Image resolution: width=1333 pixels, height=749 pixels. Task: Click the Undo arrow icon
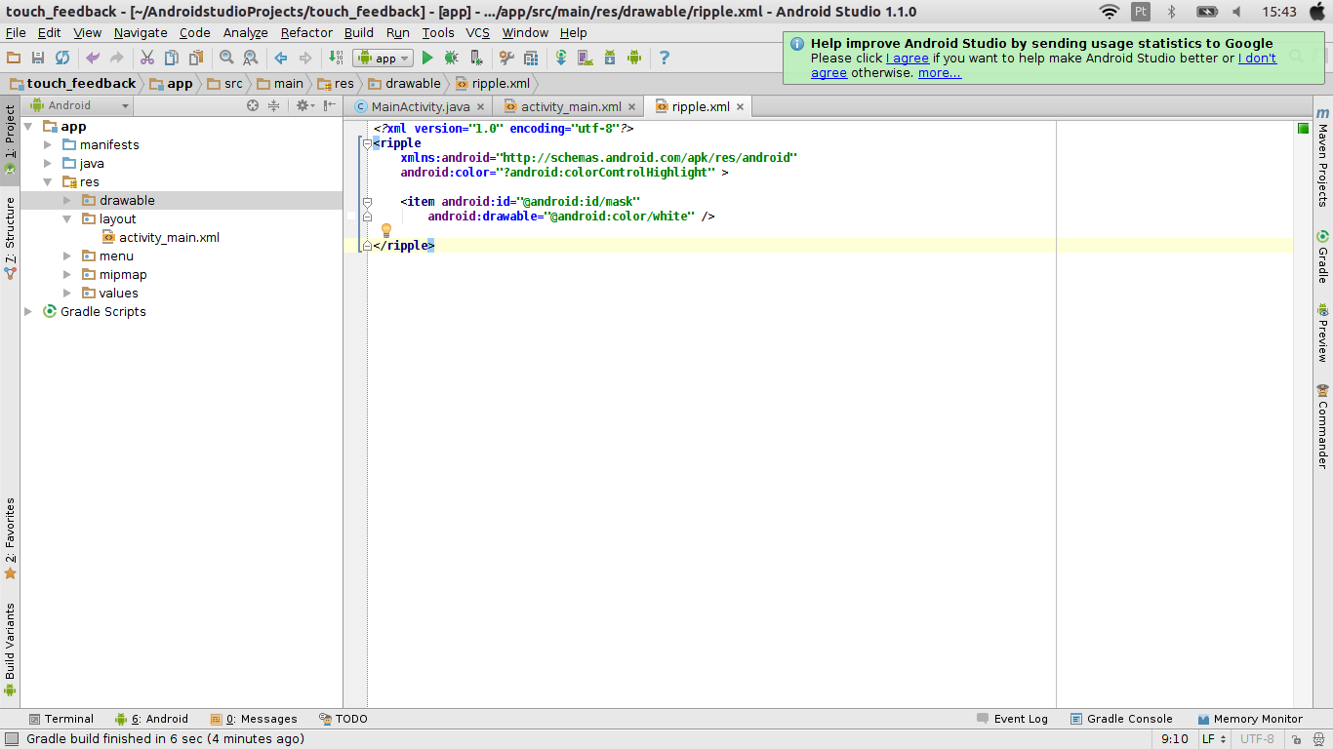[x=93, y=59]
